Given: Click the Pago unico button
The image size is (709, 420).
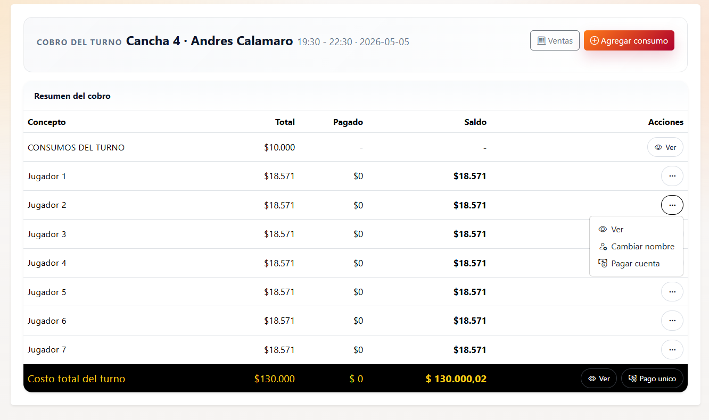Looking at the screenshot, I should coord(652,379).
